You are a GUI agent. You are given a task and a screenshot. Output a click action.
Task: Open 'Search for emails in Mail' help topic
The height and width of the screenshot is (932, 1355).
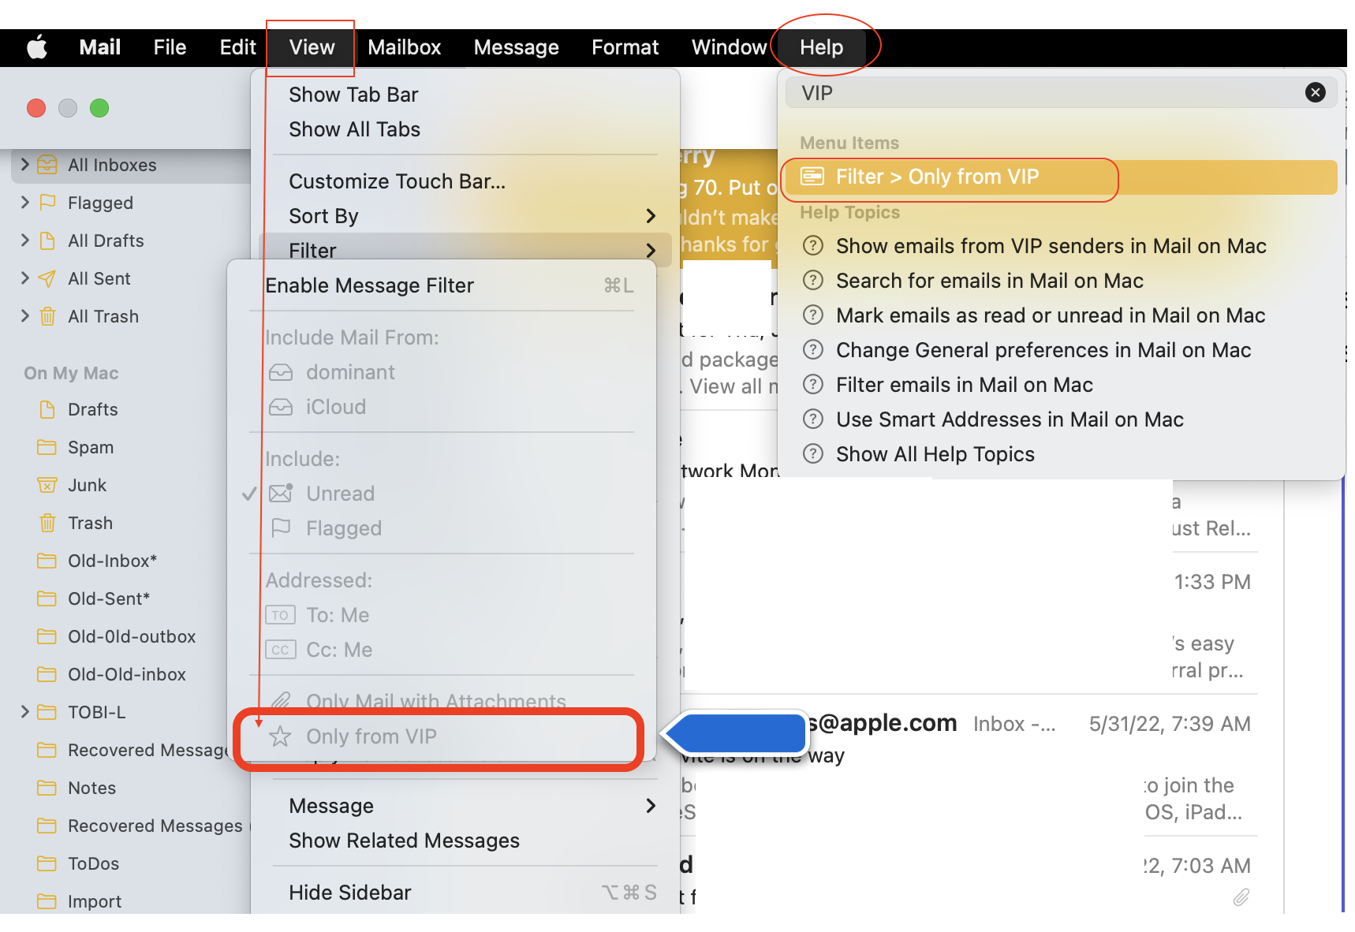pos(1061,281)
